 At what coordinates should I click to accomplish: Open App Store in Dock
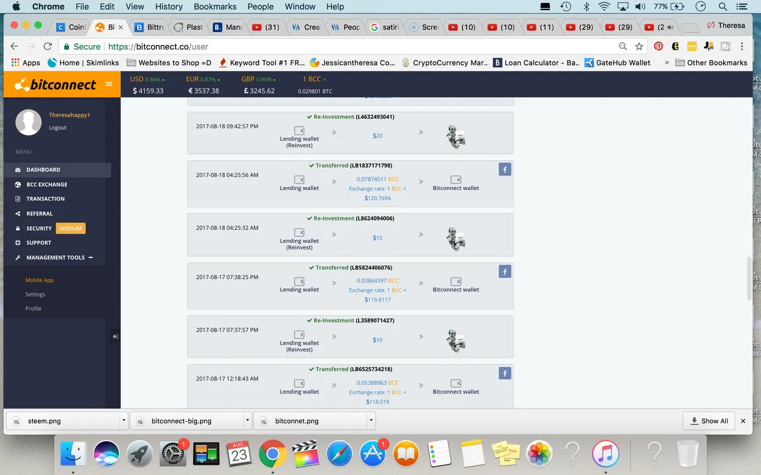tap(373, 455)
